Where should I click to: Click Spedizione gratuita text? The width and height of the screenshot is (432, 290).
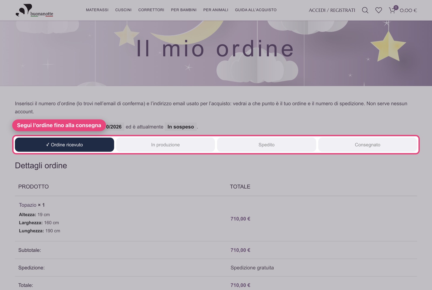(252, 268)
